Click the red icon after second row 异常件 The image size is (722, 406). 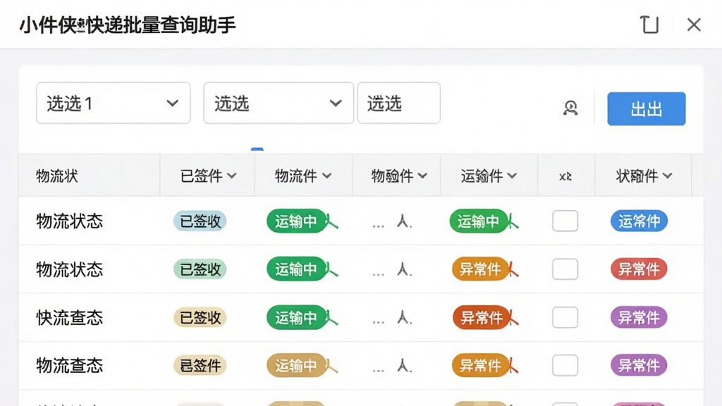(x=513, y=270)
